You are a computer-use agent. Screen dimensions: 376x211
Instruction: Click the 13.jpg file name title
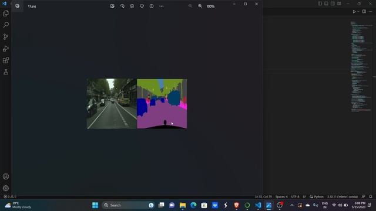coord(32,6)
